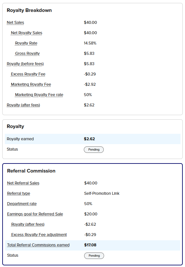The image size is (185, 267).
Task: Select the Self-Promotion Link referral type value
Action: pos(101,193)
